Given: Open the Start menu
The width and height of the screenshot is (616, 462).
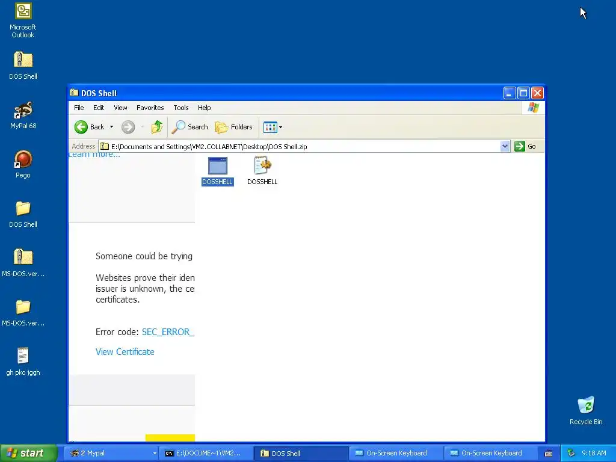Looking at the screenshot, I should tap(28, 453).
